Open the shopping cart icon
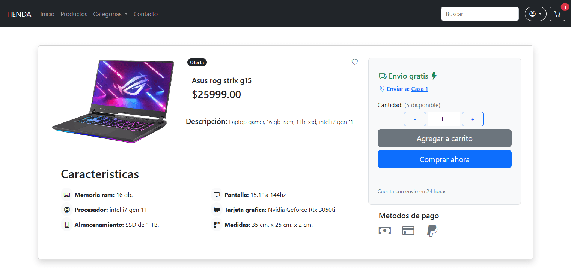 click(x=557, y=14)
